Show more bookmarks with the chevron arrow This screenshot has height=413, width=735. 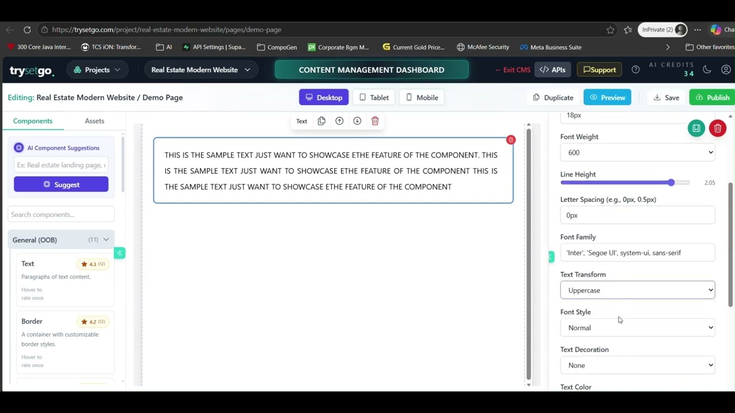pos(667,47)
